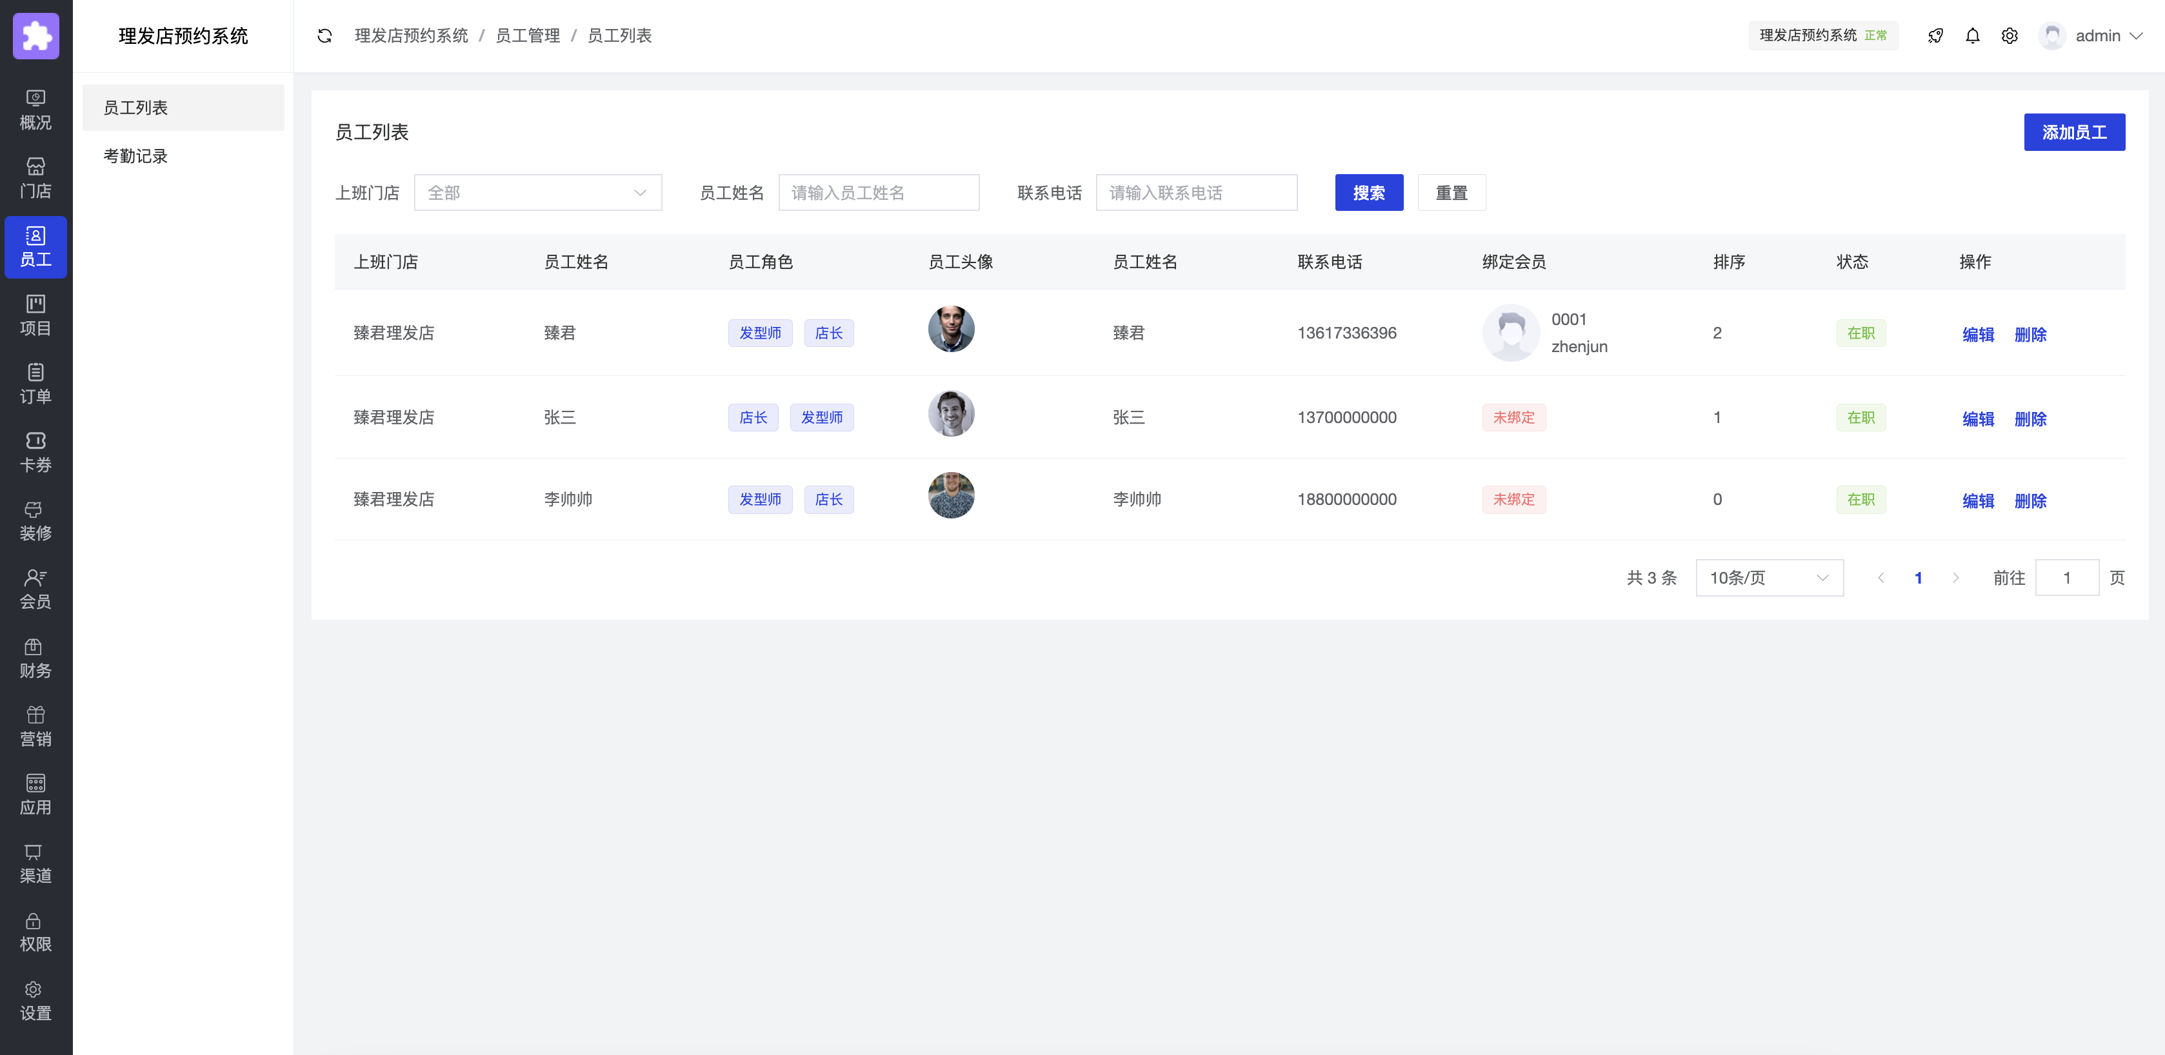
Task: Click phone number 13700000000
Action: click(x=1346, y=417)
